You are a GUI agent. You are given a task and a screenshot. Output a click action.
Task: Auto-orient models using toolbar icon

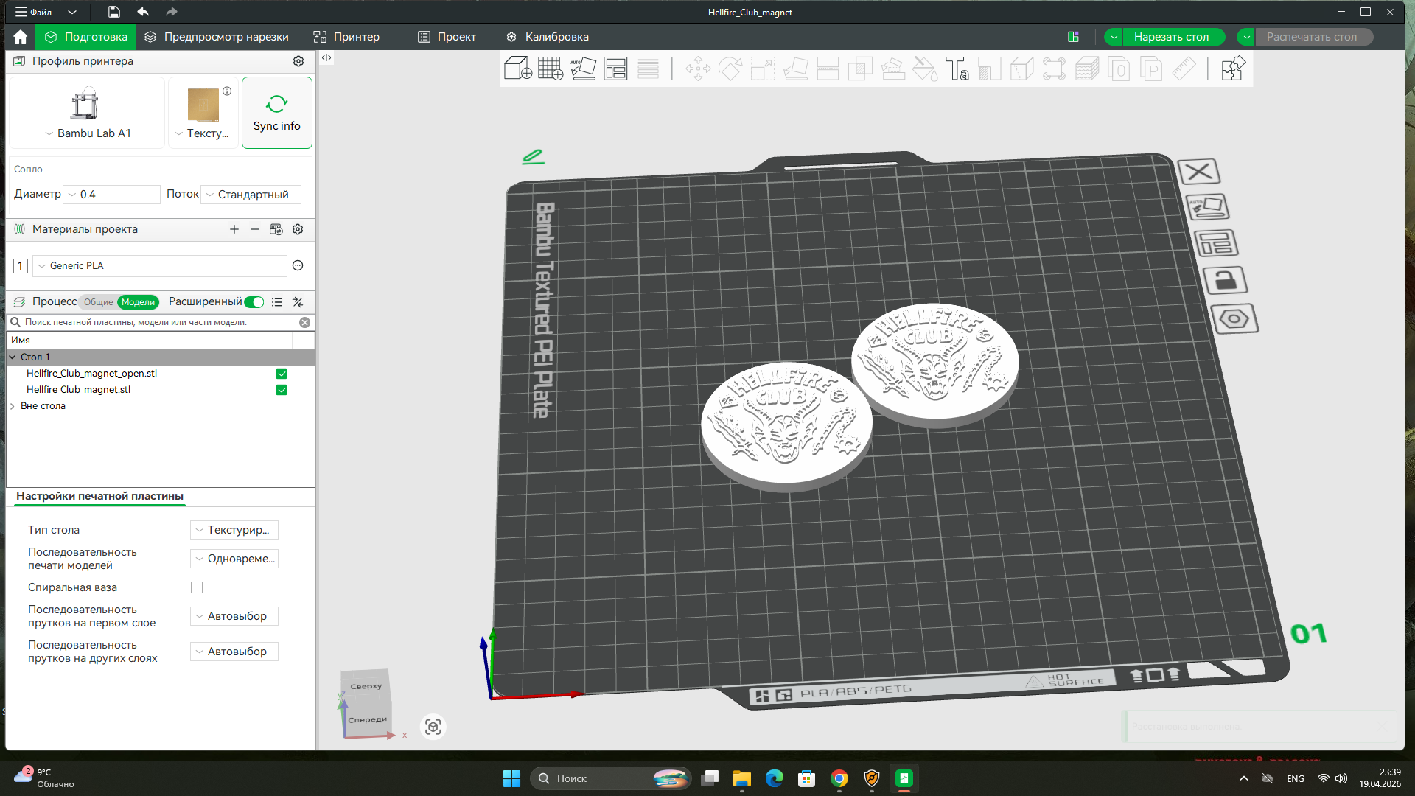(583, 69)
